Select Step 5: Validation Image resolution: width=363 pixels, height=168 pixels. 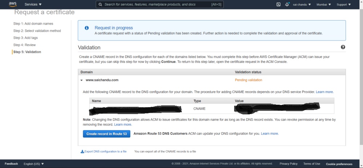pyautogui.click(x=27, y=52)
